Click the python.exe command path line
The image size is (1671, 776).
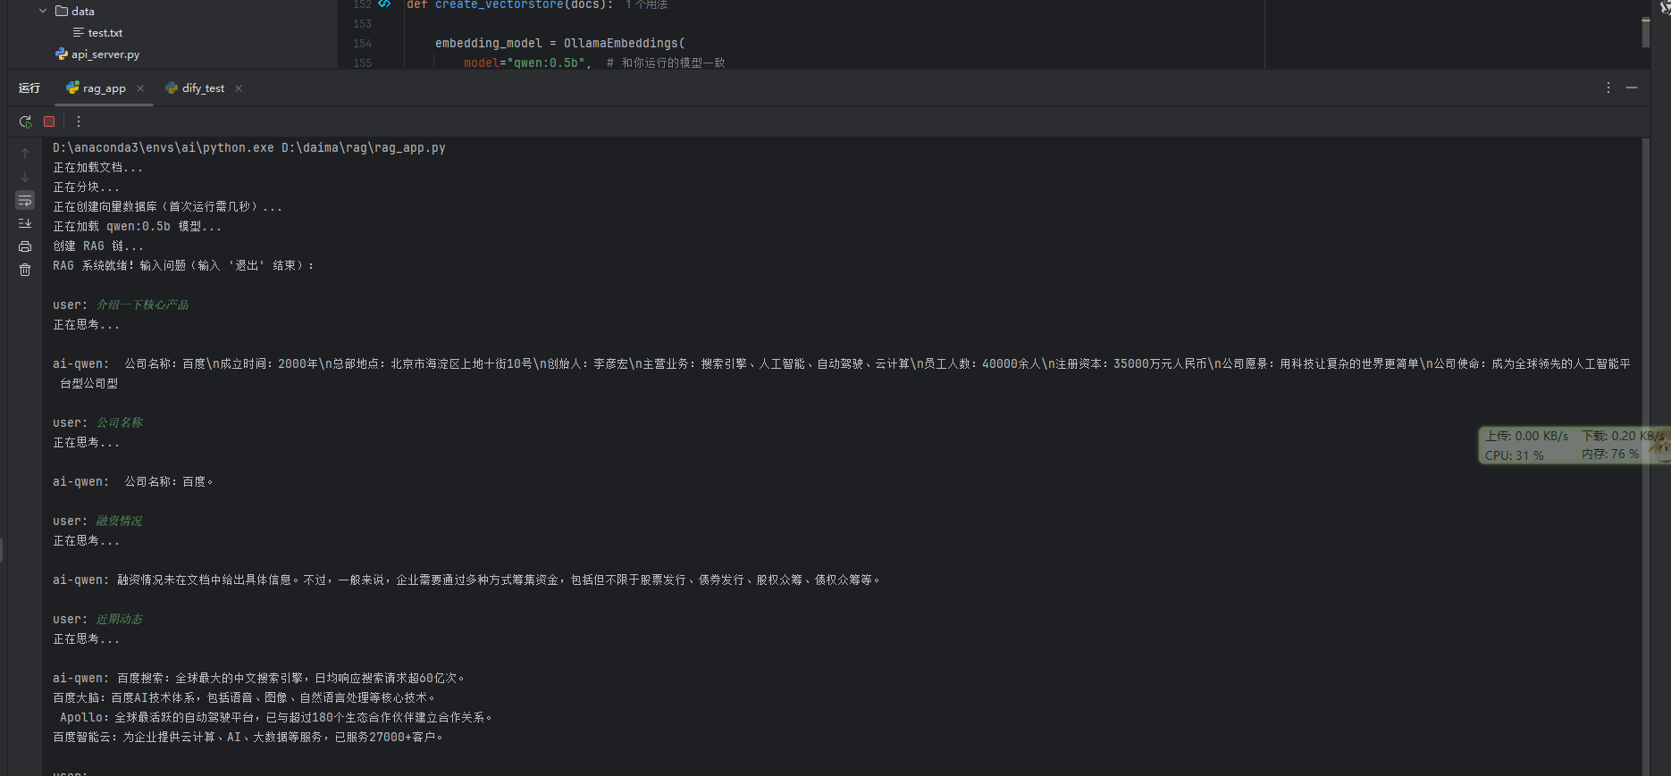point(249,148)
